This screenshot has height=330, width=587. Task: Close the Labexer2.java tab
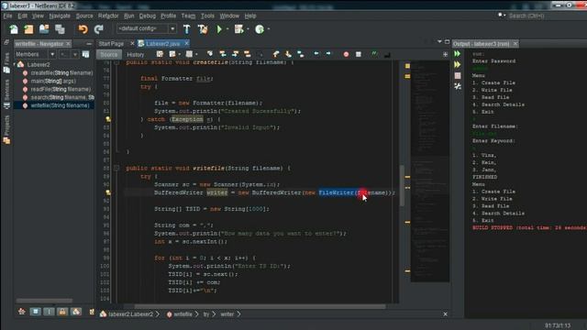[186, 43]
